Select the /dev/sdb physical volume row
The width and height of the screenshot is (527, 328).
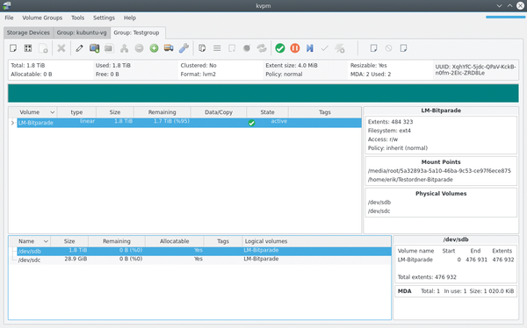point(204,251)
